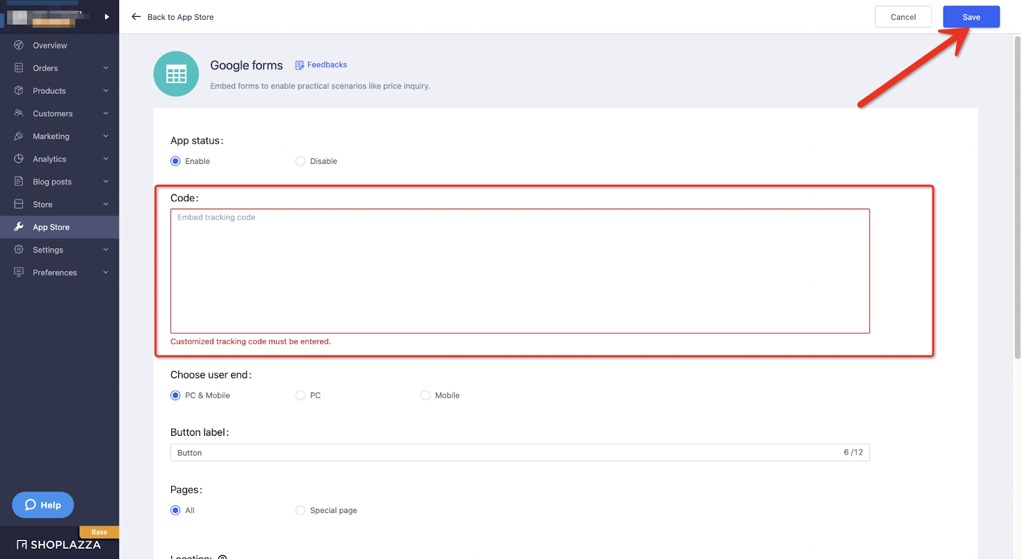
Task: Click the Embed tracking code text area
Action: tap(520, 271)
